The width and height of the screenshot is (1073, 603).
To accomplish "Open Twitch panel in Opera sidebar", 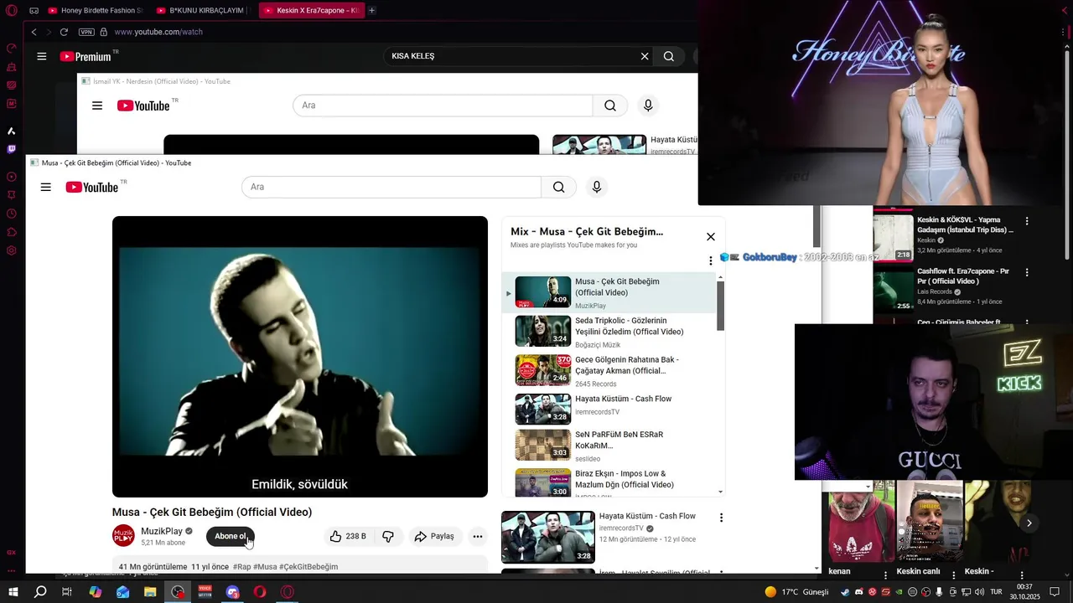I will coord(11,149).
